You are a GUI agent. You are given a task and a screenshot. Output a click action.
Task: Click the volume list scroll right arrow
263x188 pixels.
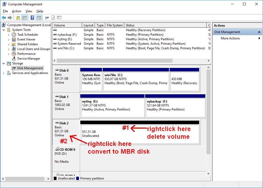(x=209, y=61)
